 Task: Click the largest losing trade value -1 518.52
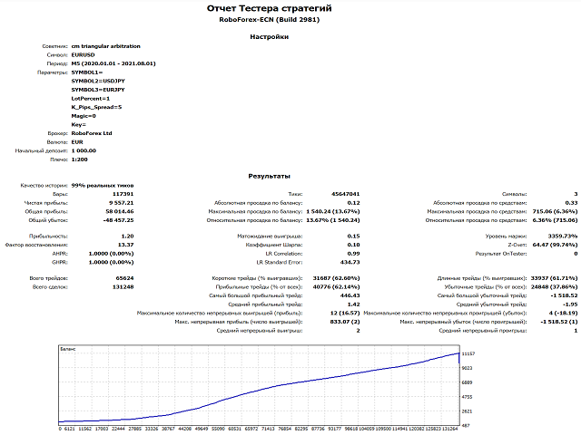click(564, 295)
